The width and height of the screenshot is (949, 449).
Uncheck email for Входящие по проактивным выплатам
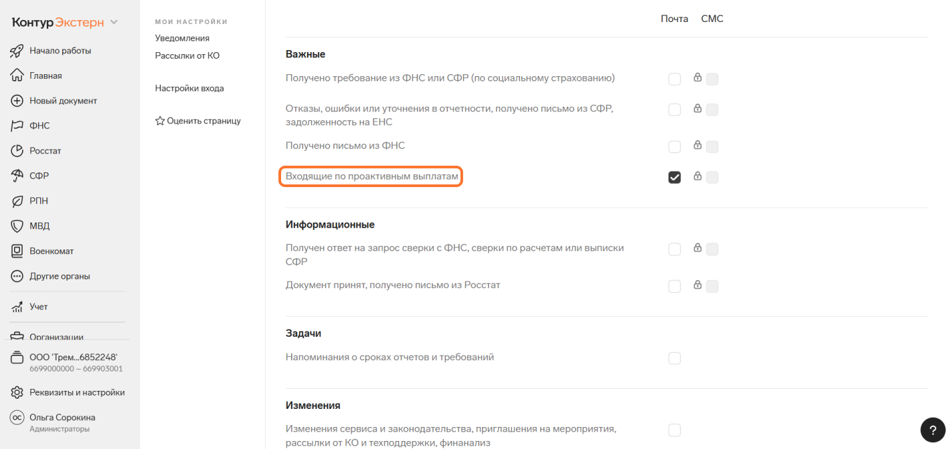(675, 177)
